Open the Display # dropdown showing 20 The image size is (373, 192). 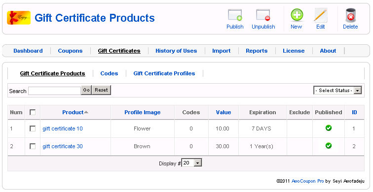point(191,163)
